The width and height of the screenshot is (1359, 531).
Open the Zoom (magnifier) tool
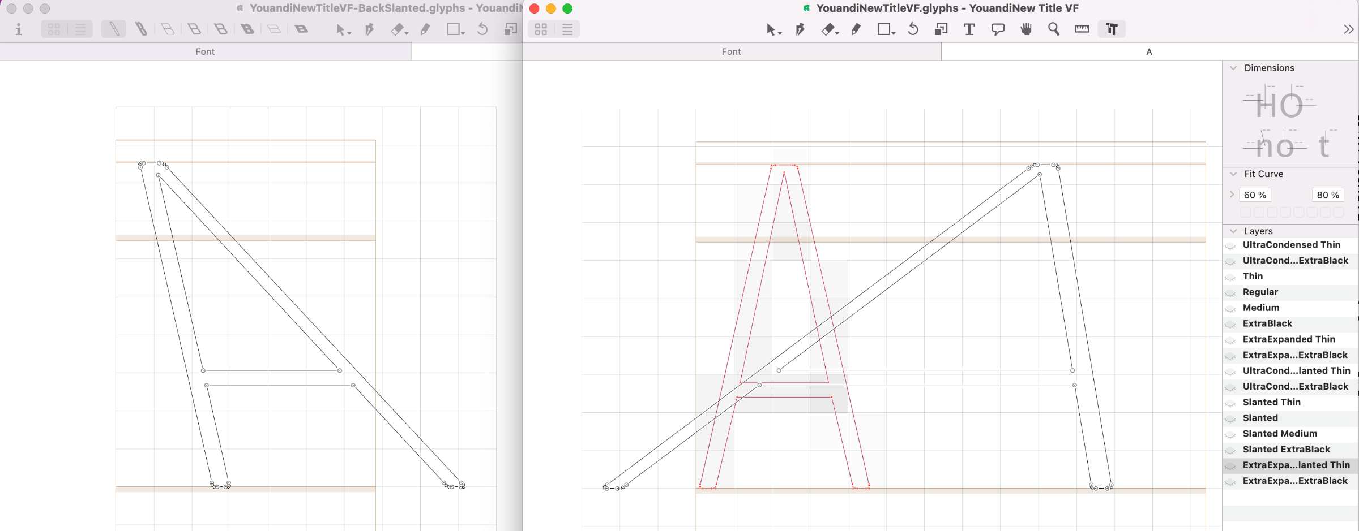pyautogui.click(x=1054, y=29)
